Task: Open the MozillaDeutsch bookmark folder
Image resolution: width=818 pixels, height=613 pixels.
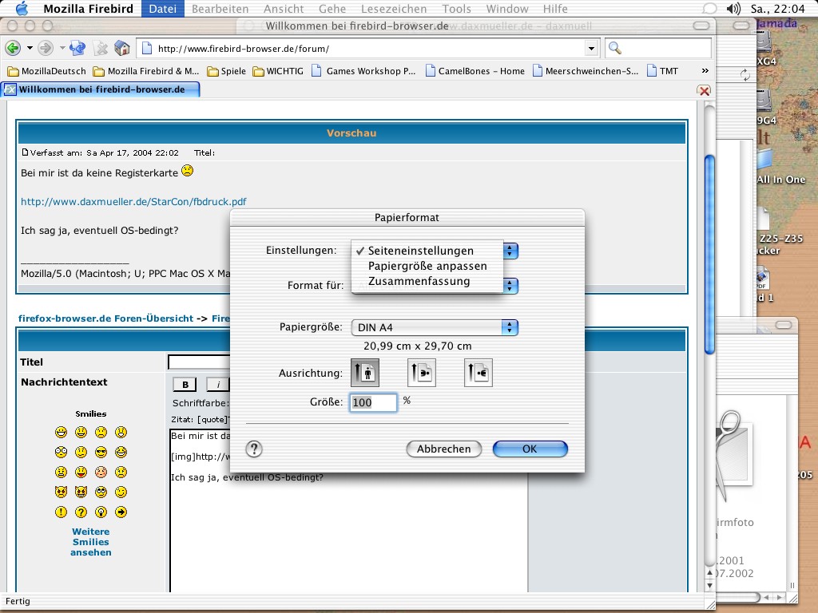Action: coord(46,71)
